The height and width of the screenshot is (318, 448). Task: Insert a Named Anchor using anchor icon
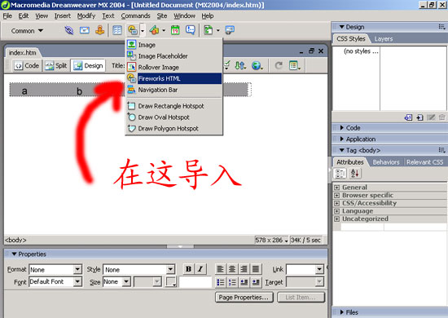99,30
